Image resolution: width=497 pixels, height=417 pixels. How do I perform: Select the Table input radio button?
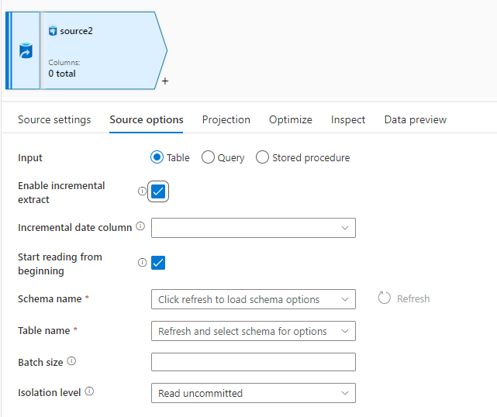[157, 157]
